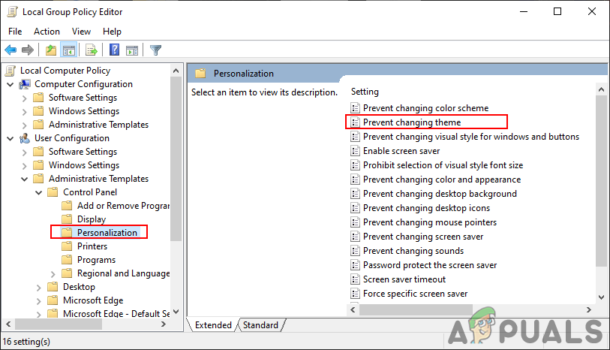
Task: Click the Up one level folder icon
Action: click(x=51, y=50)
